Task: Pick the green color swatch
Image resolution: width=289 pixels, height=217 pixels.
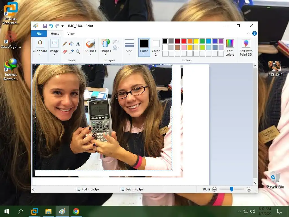Action: click(x=202, y=41)
